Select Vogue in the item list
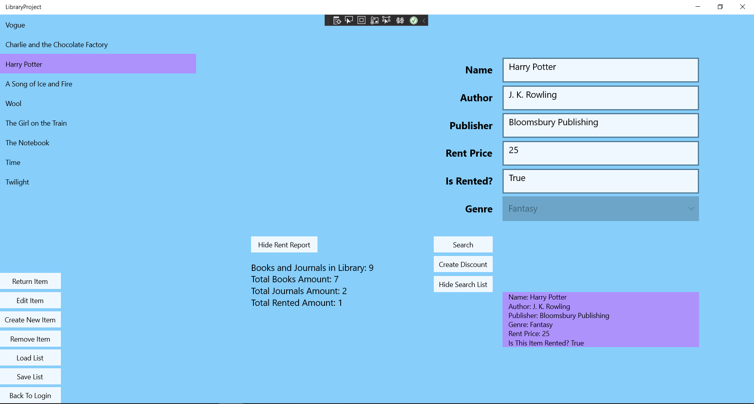Image resolution: width=754 pixels, height=404 pixels. pos(98,25)
